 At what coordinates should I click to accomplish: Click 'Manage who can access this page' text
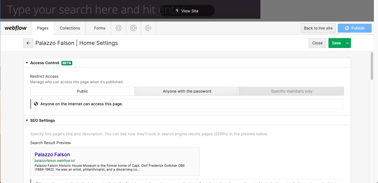click(77, 82)
